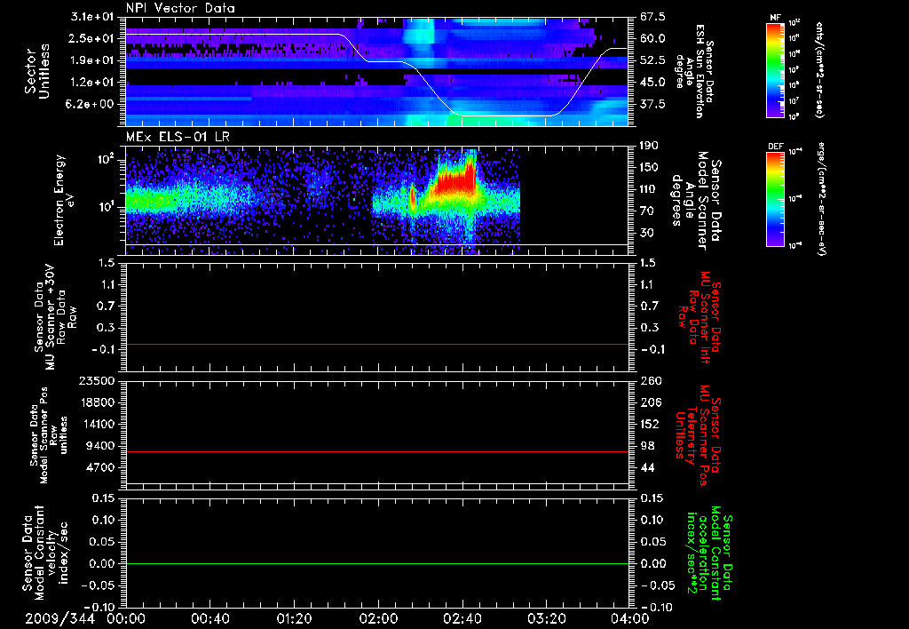Select the "NPI Vector Data" panel title
Screen dimensions: 909x629
tap(180, 8)
